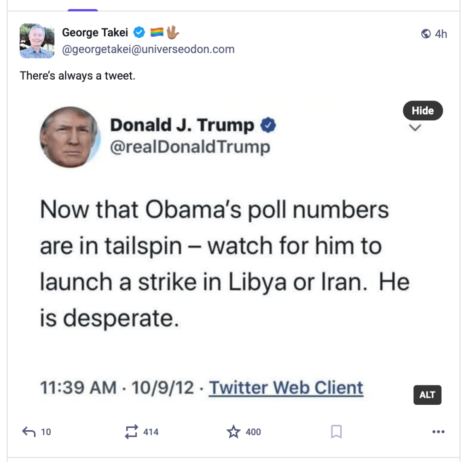Click Donald J. Trump's avatar in the tweet
The image size is (471, 462).
[x=70, y=136]
